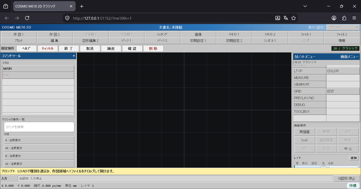This screenshot has height=189, width=361.
Task: Click the red キャンセル button
Action: (48, 48)
